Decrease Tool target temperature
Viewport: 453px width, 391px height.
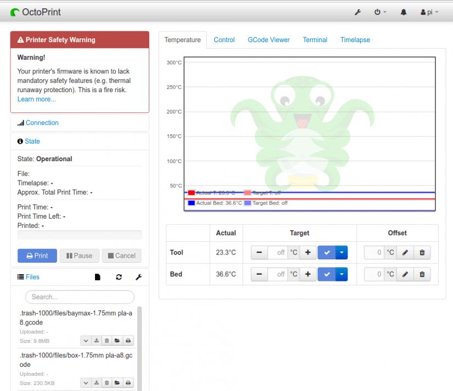(x=259, y=252)
